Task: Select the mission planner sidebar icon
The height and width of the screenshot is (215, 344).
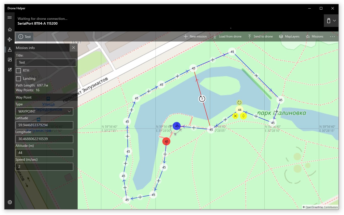Action: click(10, 50)
